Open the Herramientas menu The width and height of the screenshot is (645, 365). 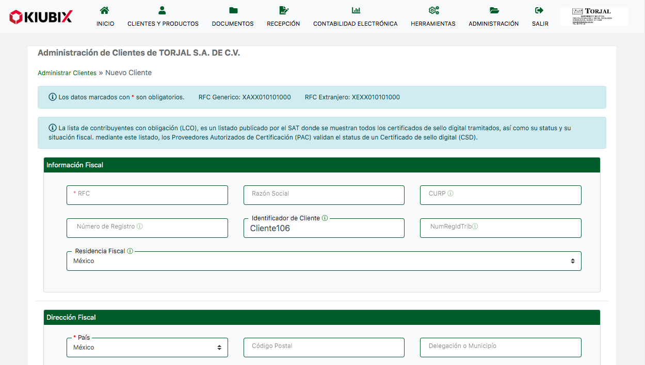tap(433, 24)
